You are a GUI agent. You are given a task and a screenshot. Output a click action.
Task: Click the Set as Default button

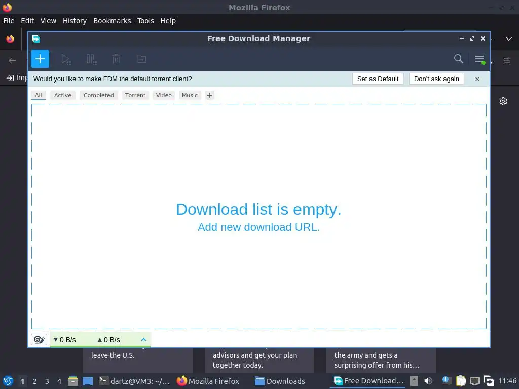(378, 79)
